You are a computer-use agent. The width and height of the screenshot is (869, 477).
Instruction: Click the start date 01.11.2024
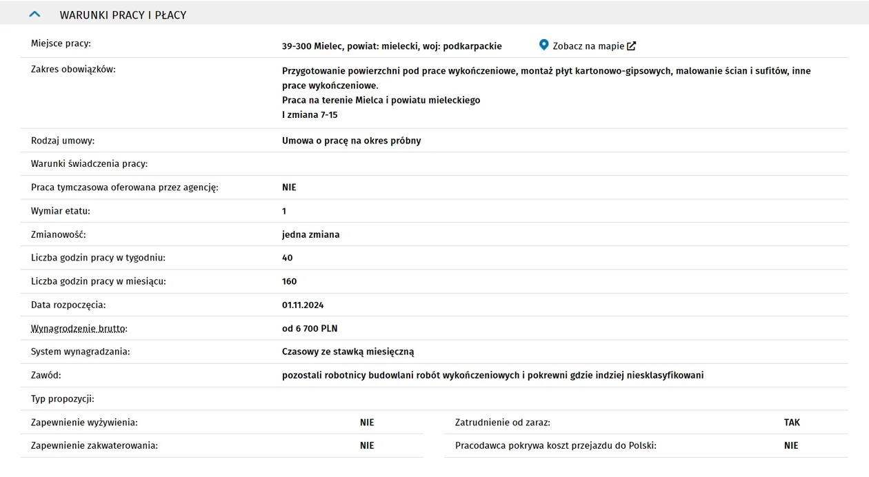tap(303, 305)
